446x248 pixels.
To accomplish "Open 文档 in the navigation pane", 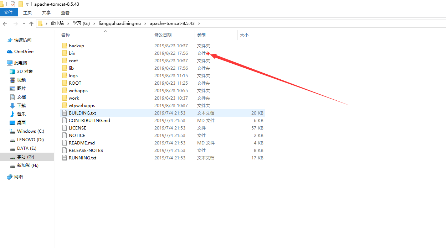I will click(18, 97).
